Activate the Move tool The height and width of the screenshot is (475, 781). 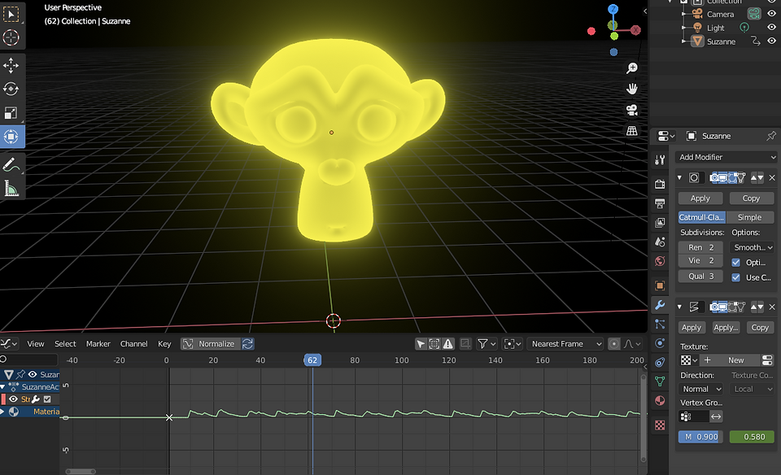pyautogui.click(x=11, y=65)
